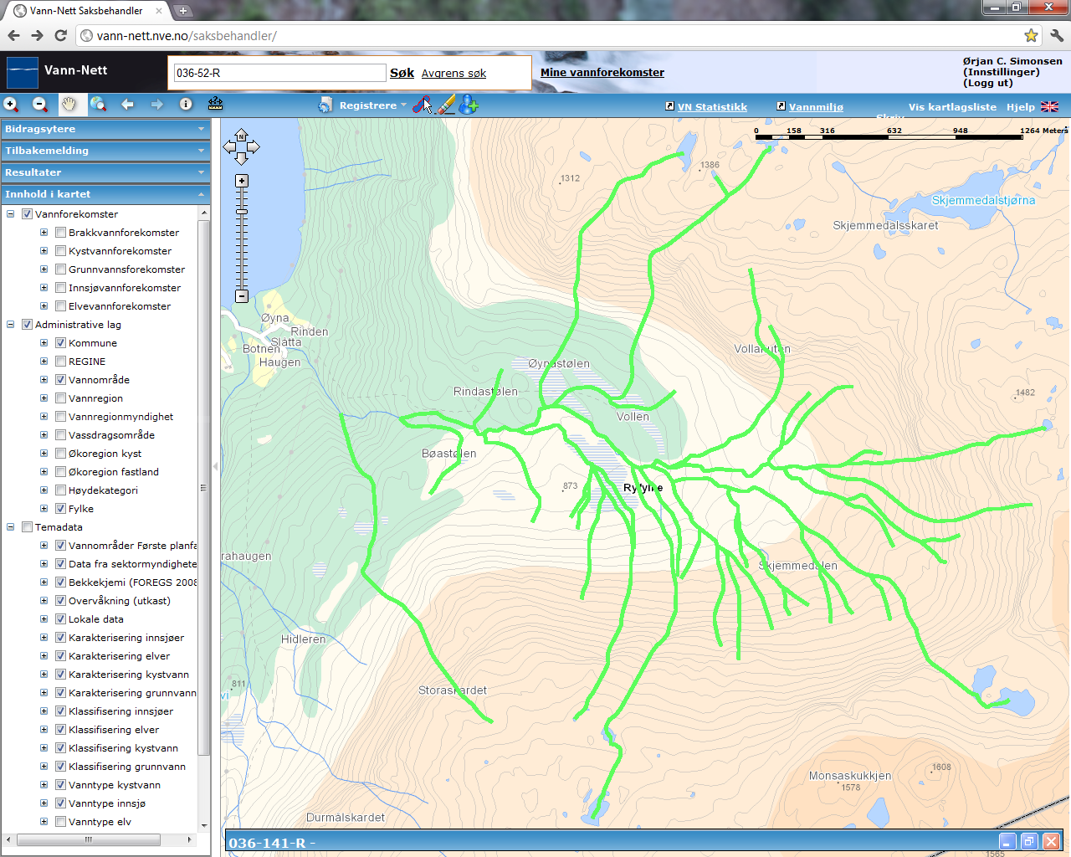Click the map pan compass arrows control

241,147
